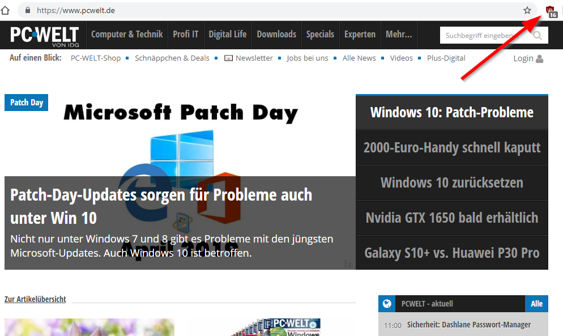This screenshot has width=563, height=336.
Task: Click the 11:00 timestamp text
Action: click(393, 325)
